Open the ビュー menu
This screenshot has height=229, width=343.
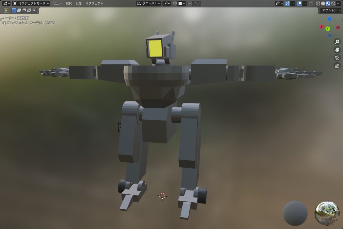tap(57, 3)
